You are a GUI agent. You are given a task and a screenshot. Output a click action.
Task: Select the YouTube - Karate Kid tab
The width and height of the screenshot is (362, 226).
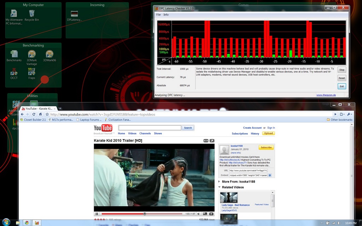(39, 108)
